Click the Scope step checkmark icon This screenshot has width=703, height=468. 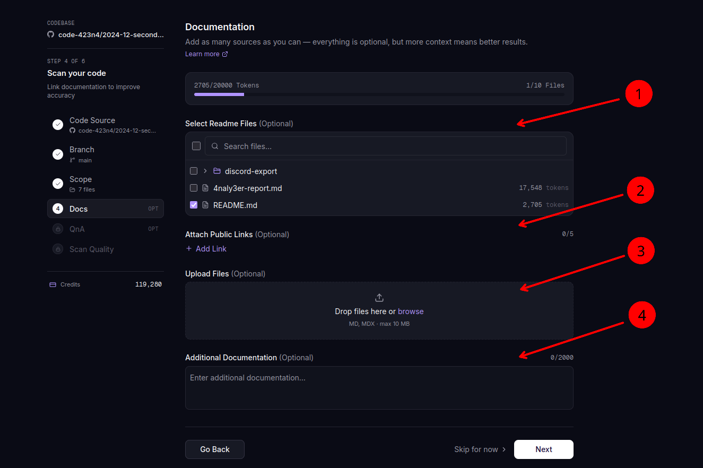pos(58,184)
